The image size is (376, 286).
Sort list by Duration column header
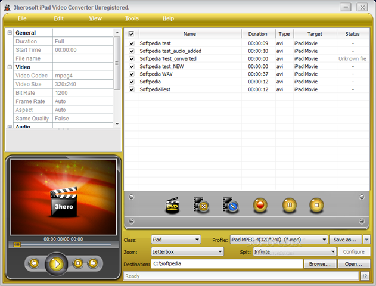258,34
